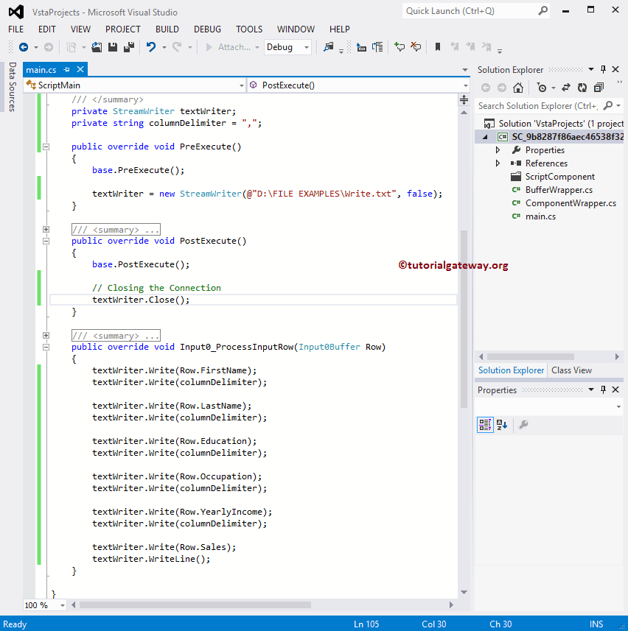Sync Solution Explorer with active document
The image size is (628, 631).
[566, 87]
